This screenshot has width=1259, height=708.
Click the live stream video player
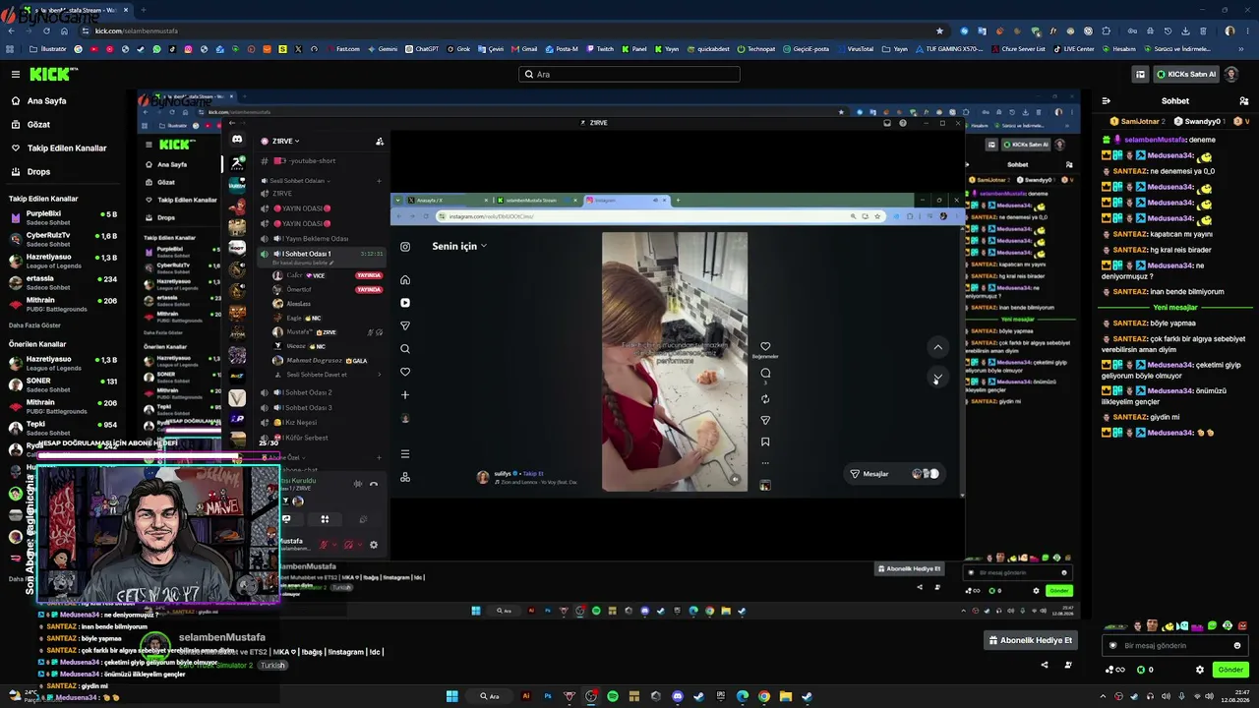coord(609,354)
